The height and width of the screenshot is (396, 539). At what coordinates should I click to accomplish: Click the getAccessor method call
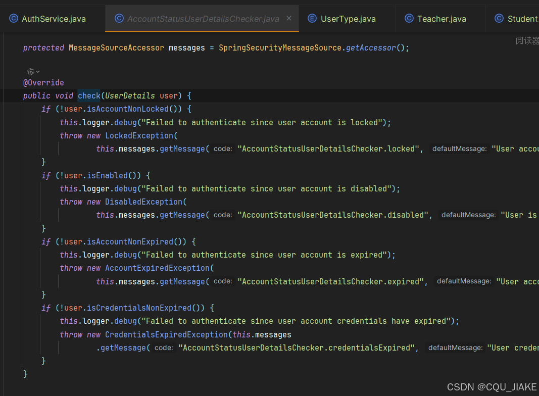click(x=371, y=48)
